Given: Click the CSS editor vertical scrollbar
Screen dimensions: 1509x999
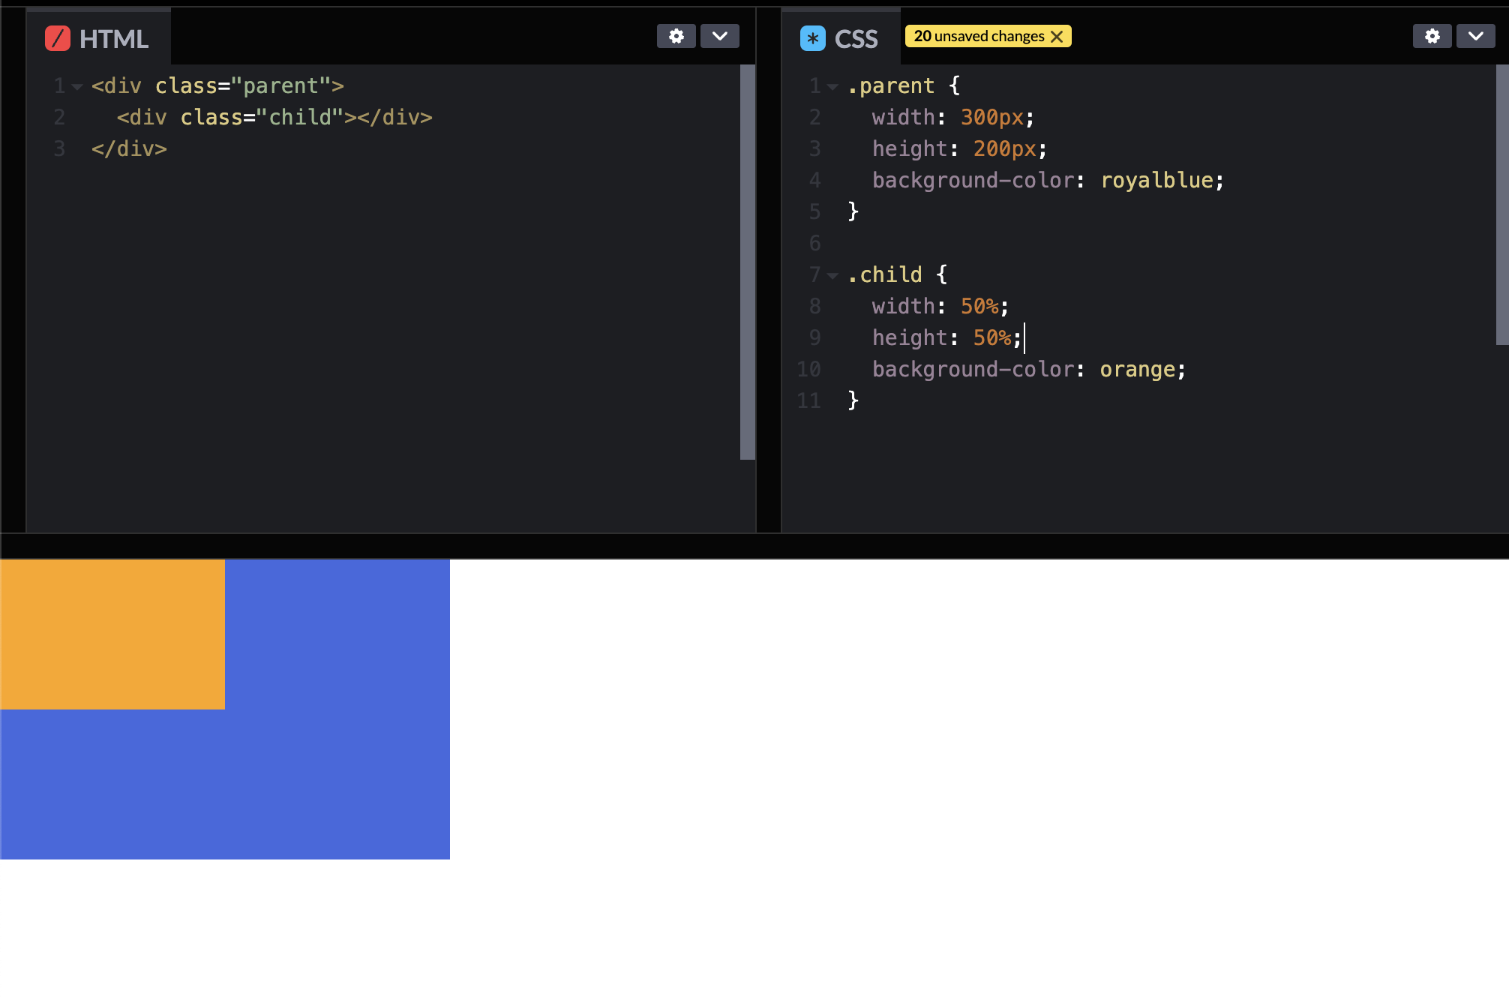Looking at the screenshot, I should click(1501, 204).
